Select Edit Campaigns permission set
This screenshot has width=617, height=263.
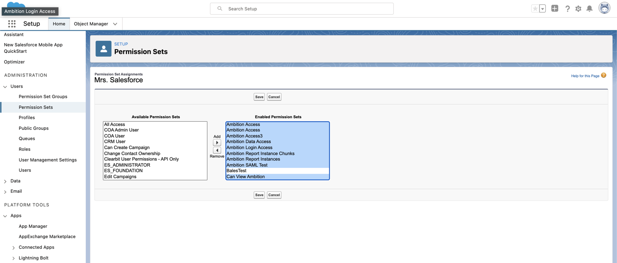(155, 177)
